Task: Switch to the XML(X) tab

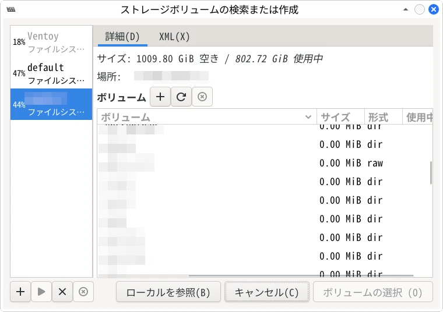Action: pos(174,37)
